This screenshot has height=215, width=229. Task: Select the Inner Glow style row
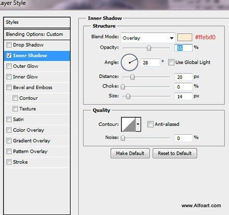pos(37,77)
